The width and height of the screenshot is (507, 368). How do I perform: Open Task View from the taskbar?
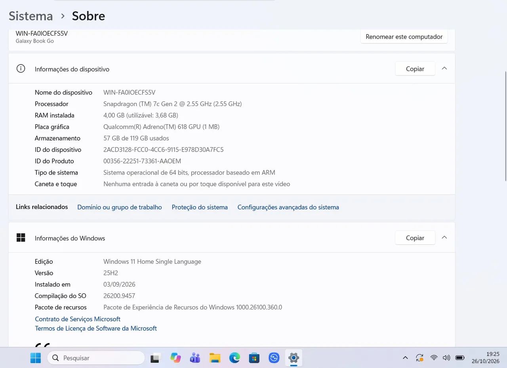point(156,358)
